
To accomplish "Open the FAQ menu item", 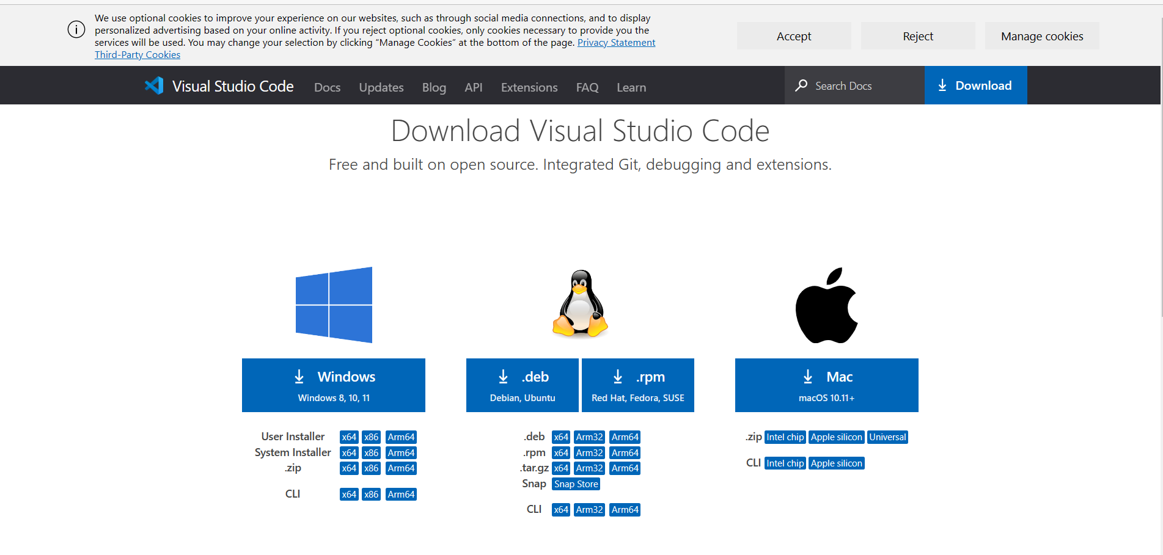I will [587, 87].
